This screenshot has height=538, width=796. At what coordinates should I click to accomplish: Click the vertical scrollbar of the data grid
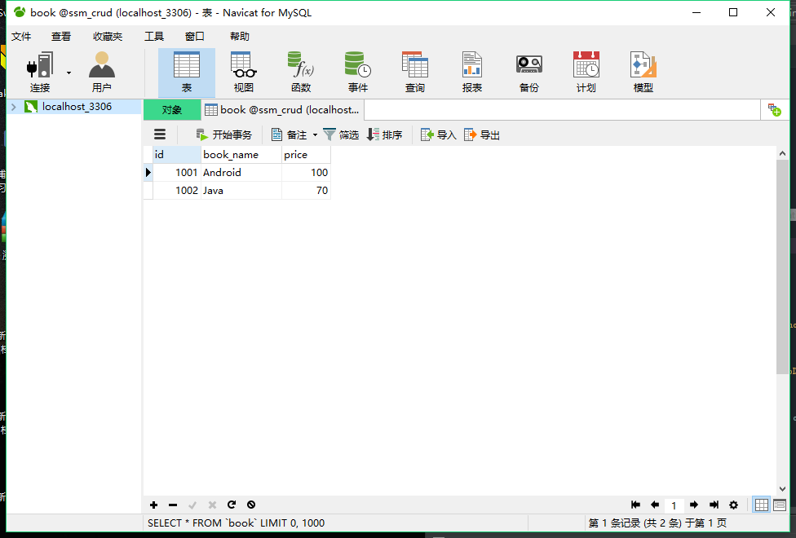pyautogui.click(x=782, y=269)
